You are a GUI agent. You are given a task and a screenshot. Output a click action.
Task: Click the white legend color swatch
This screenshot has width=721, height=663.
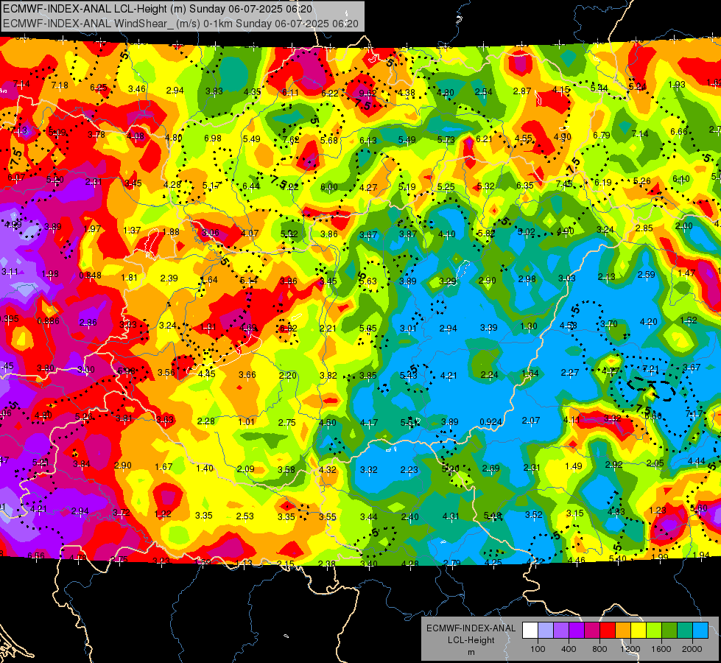pos(530,631)
